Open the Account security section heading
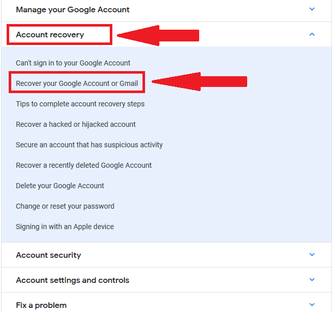The height and width of the screenshot is (312, 334). click(x=49, y=255)
